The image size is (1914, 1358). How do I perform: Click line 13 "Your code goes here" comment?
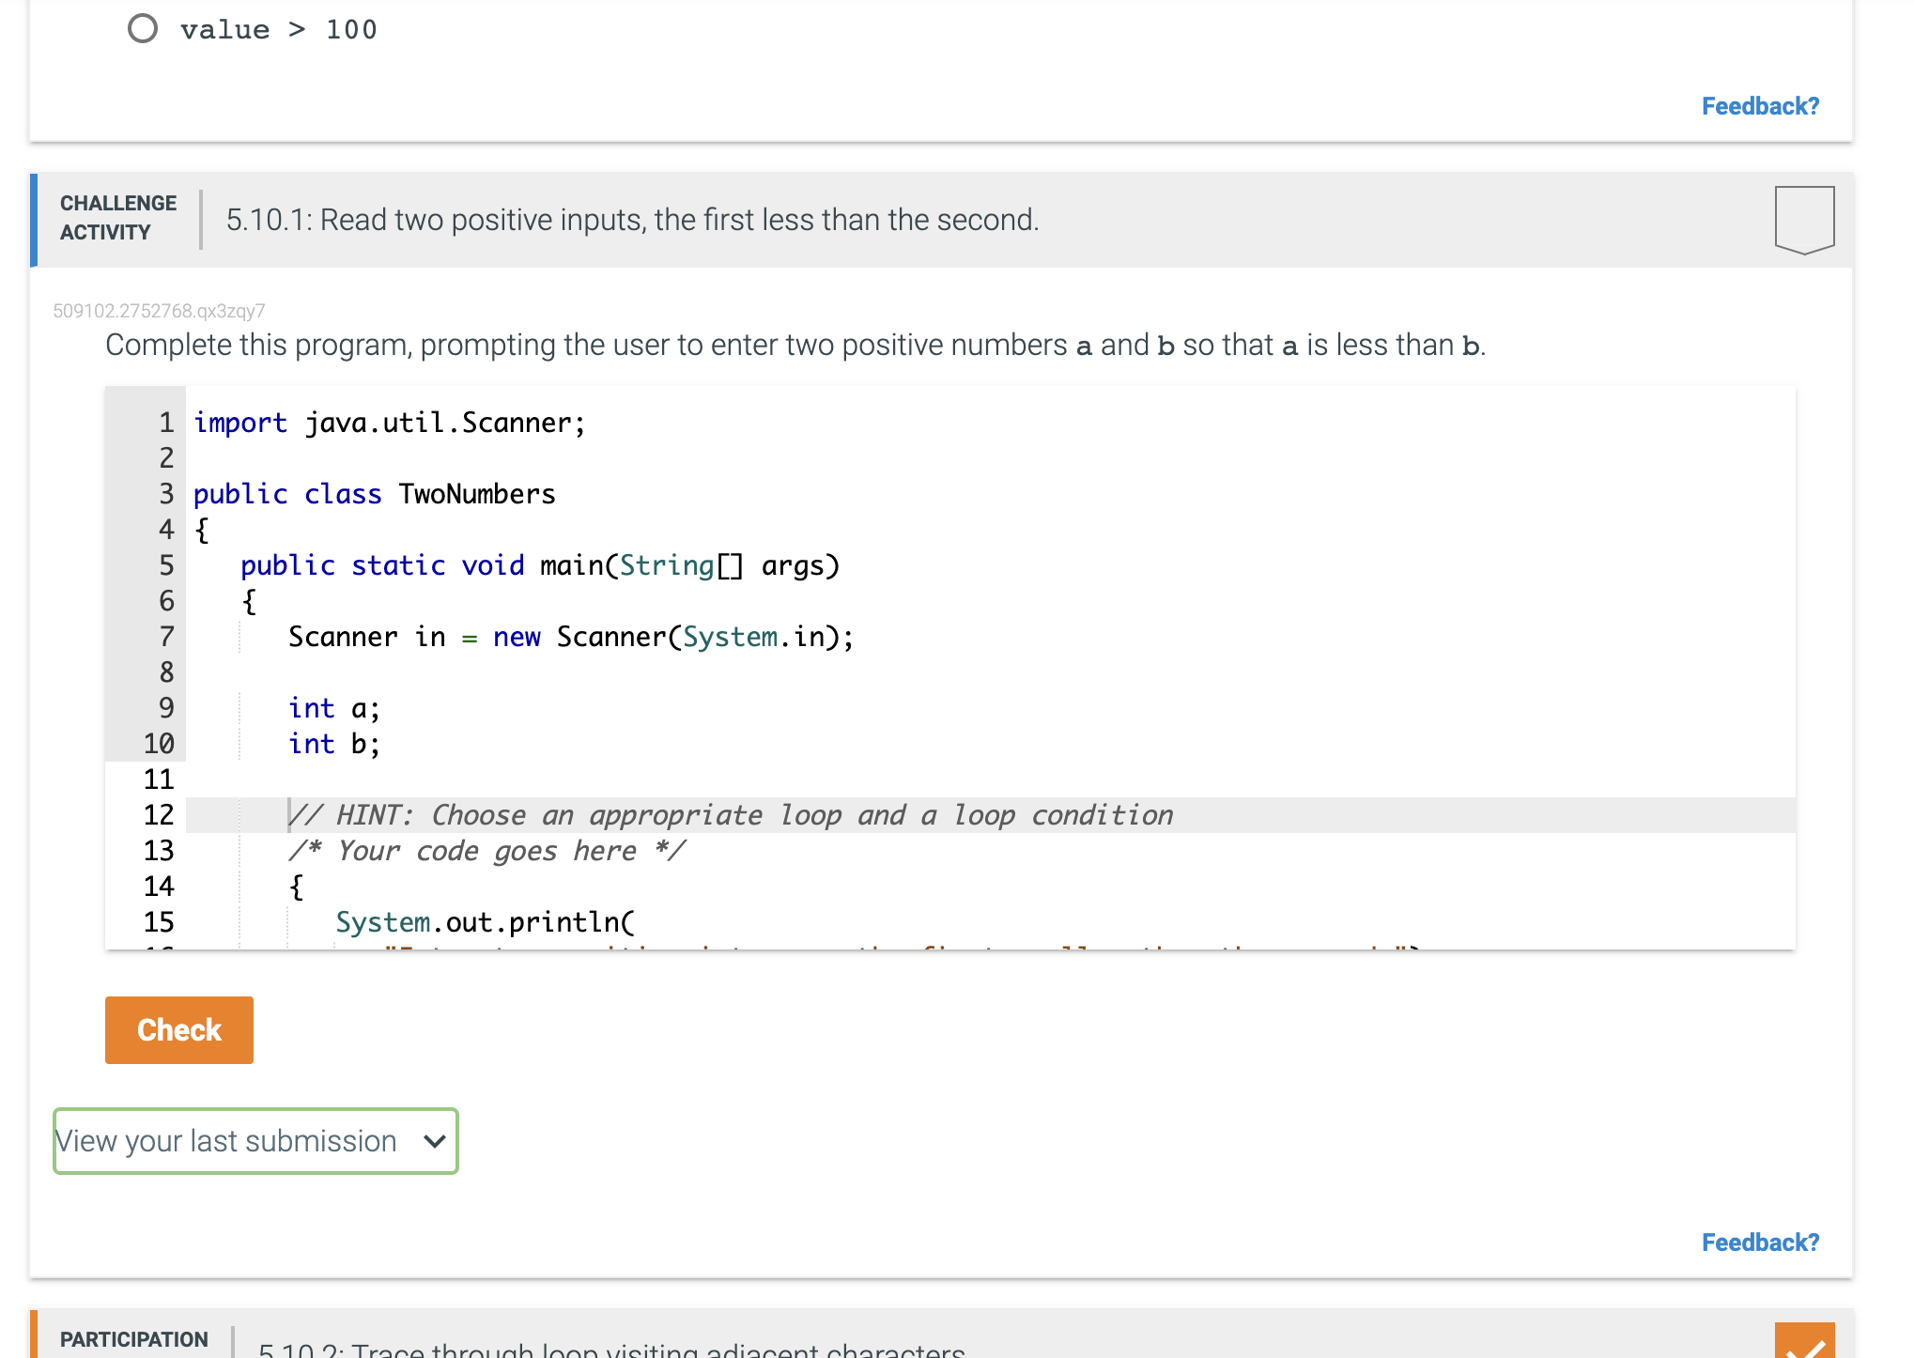point(486,851)
